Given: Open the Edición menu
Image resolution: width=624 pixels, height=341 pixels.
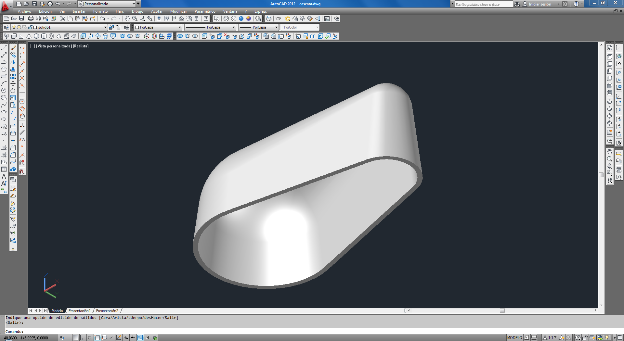Looking at the screenshot, I should [45, 11].
